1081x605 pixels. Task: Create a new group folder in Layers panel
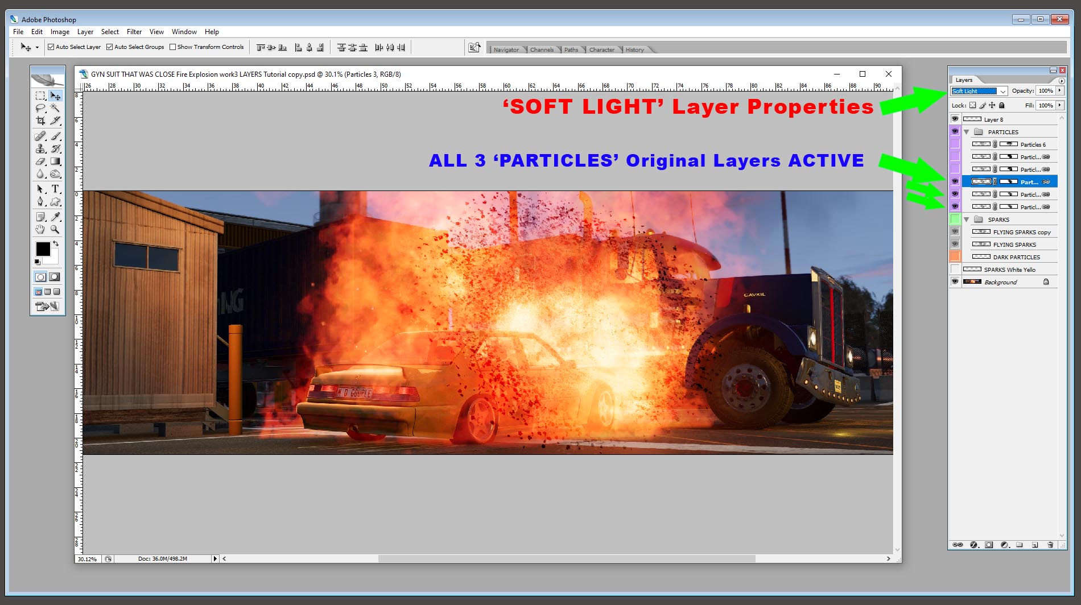pyautogui.click(x=1020, y=545)
